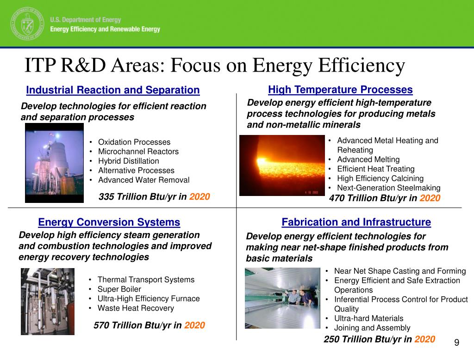Click 'Energy Efficient and Safe Extraction Operations' bullet

[x=397, y=285]
